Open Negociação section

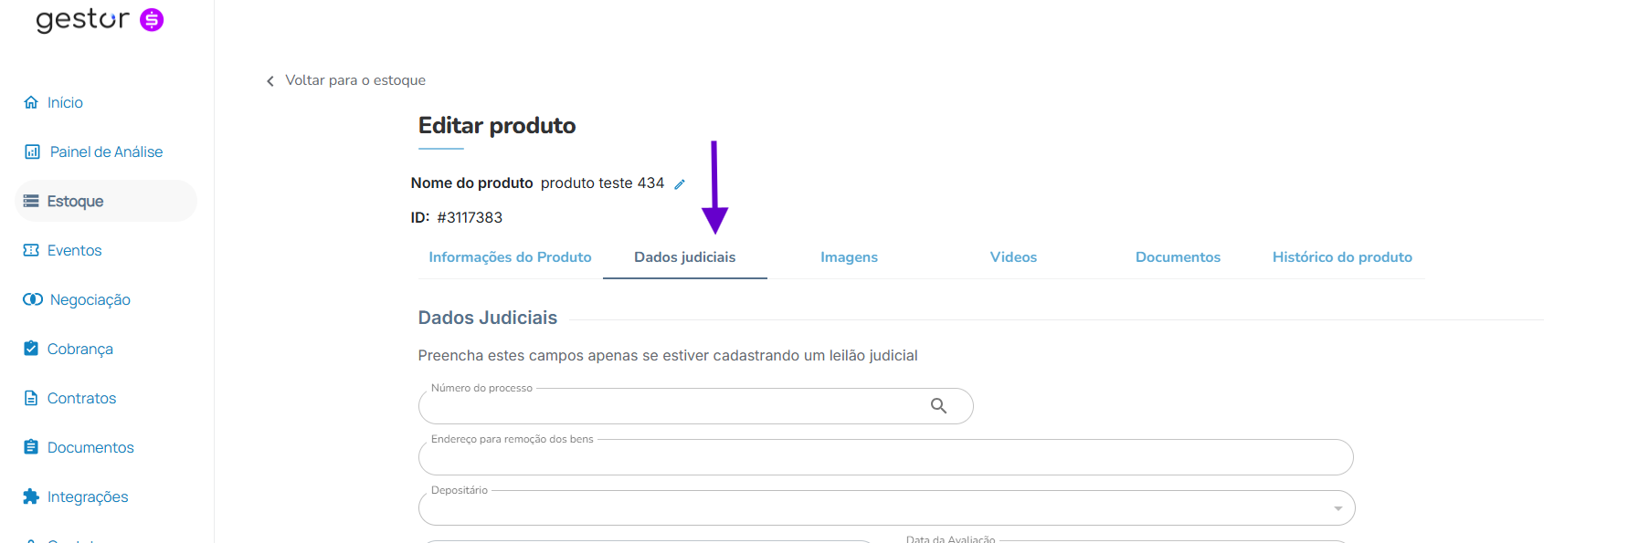(90, 299)
